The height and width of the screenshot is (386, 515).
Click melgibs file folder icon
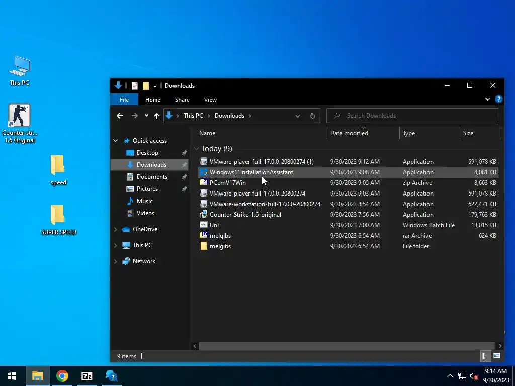pyautogui.click(x=204, y=246)
